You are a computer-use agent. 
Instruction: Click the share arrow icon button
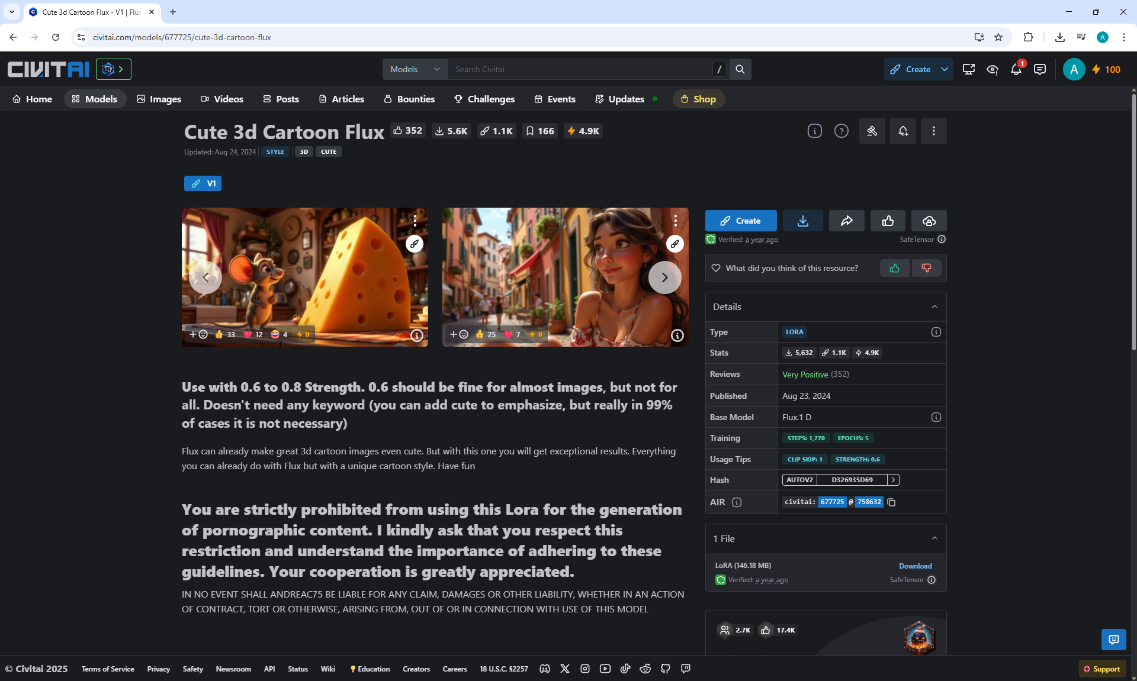(846, 221)
